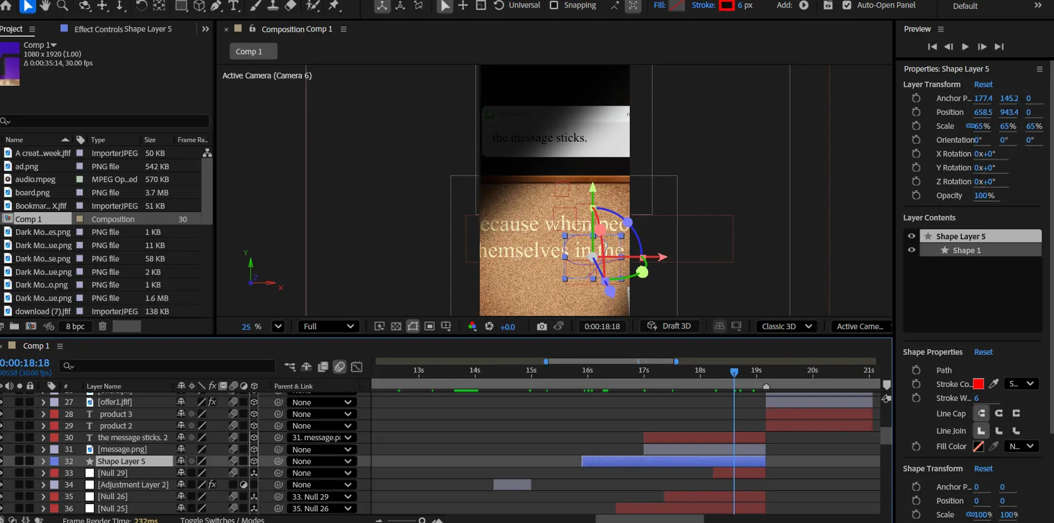
Task: Hide Shape 1 with eye icon
Action: [911, 250]
